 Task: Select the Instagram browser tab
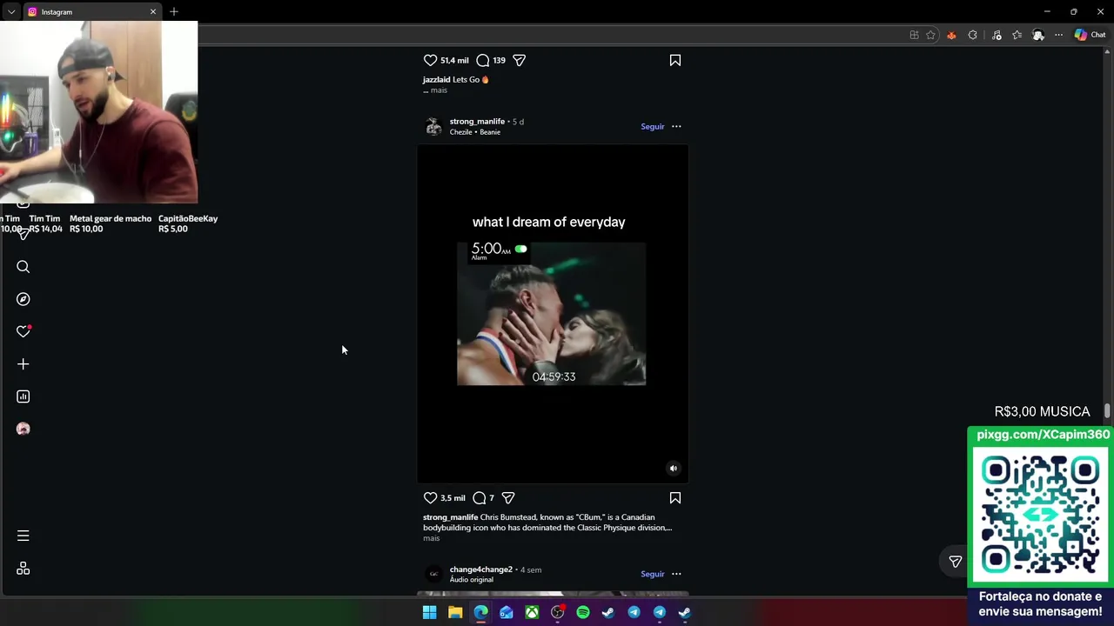pyautogui.click(x=91, y=11)
